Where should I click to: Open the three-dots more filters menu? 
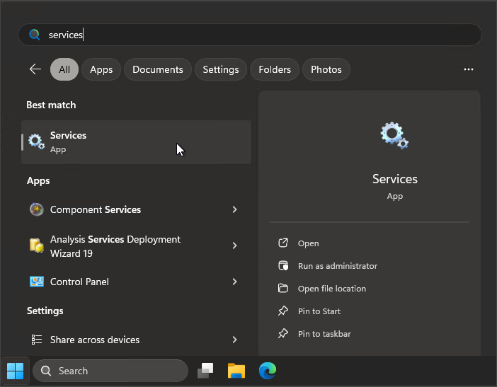[469, 69]
